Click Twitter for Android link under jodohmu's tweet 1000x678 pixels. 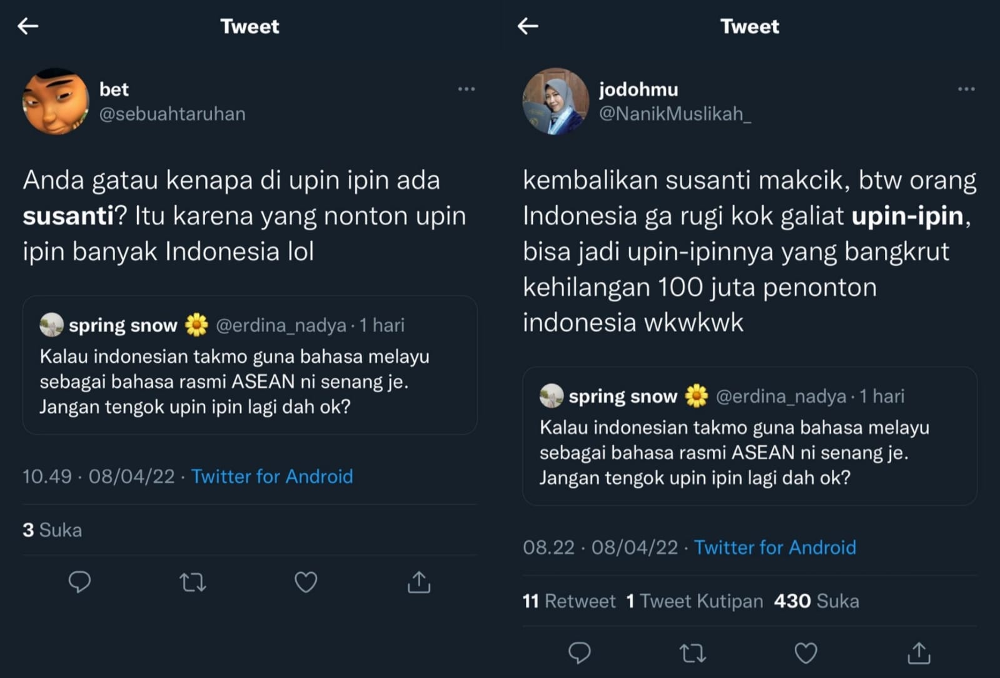coord(775,548)
